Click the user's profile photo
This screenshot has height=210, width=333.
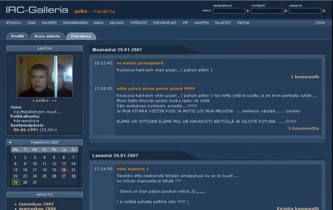click(45, 76)
